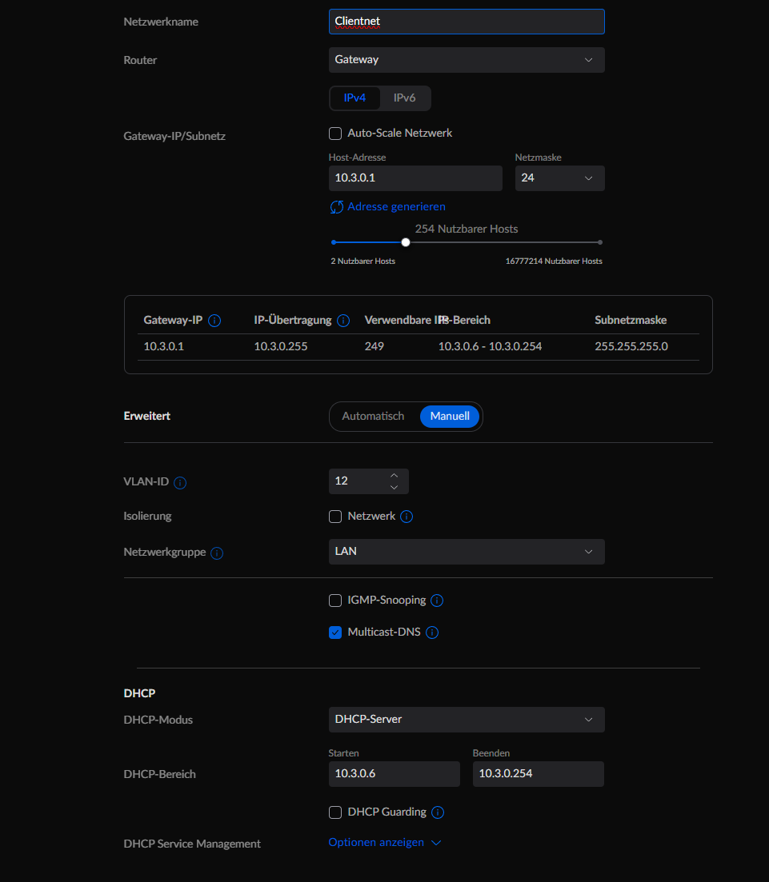This screenshot has height=882, width=769.
Task: Click the Adresse generieren refresh icon
Action: 337,207
